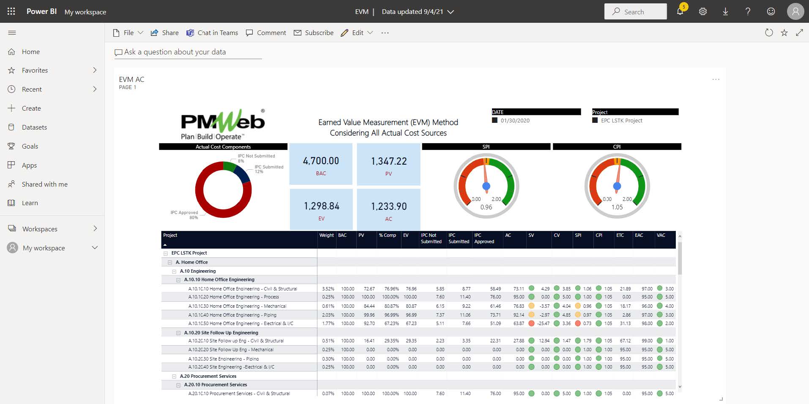Enter full screen mode
The image size is (809, 404).
tap(799, 33)
